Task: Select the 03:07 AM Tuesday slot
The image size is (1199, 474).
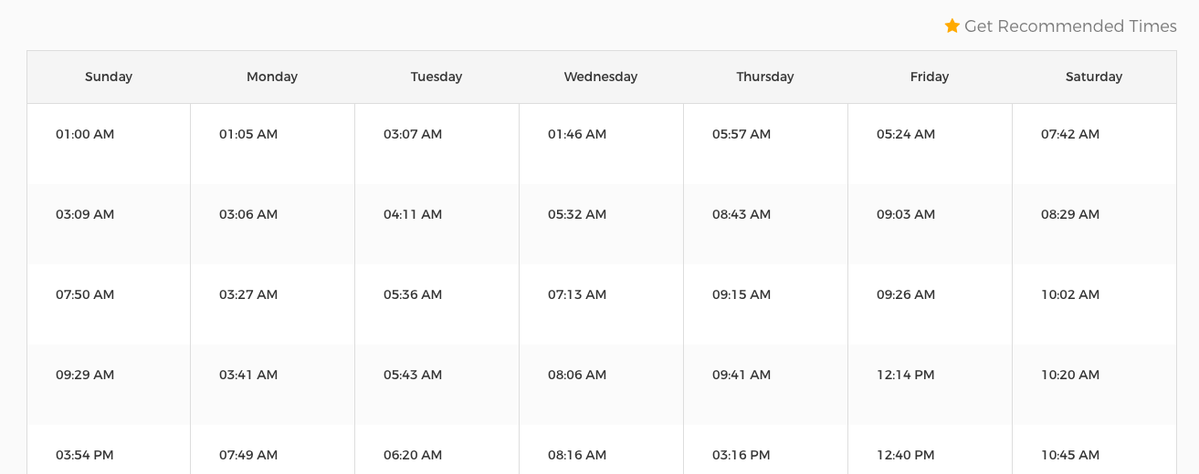Action: [x=413, y=134]
